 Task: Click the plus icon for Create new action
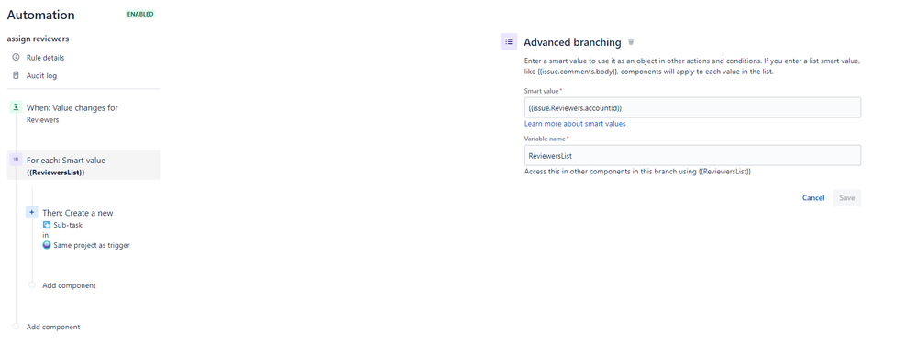[x=31, y=212]
